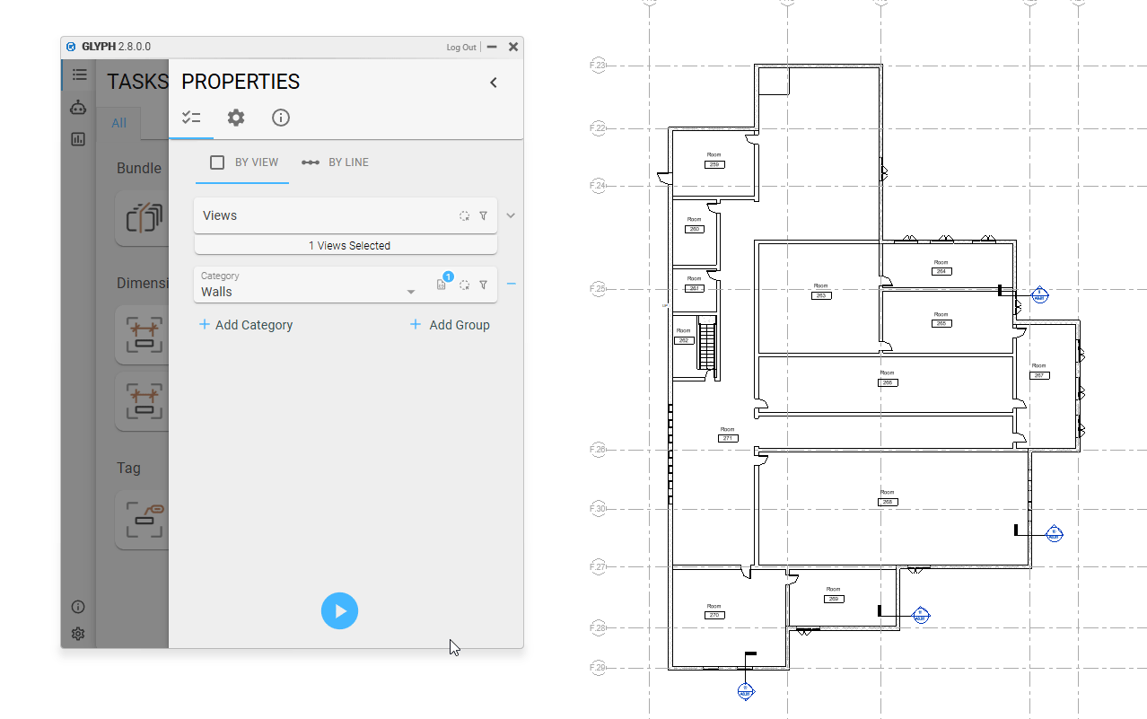The height and width of the screenshot is (719, 1147).
Task: Open the sidebar settings gear at bottom left
Action: [x=78, y=634]
